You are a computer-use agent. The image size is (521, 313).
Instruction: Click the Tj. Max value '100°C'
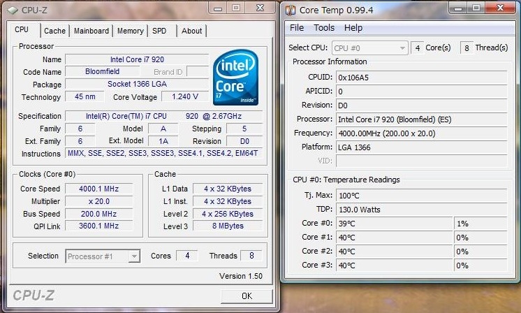[422, 196]
